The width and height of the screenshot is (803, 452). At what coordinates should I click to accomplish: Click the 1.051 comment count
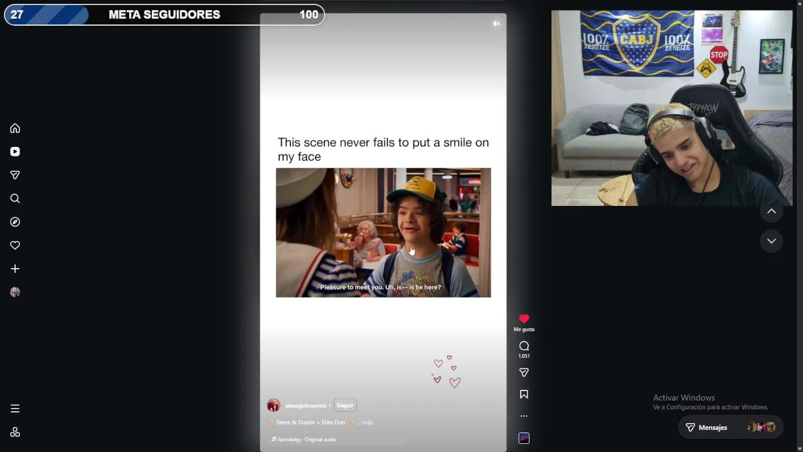[x=524, y=356]
